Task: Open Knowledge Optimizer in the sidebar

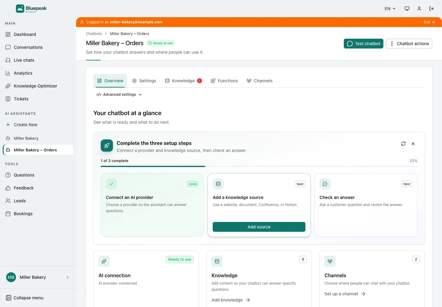Action: (38, 86)
